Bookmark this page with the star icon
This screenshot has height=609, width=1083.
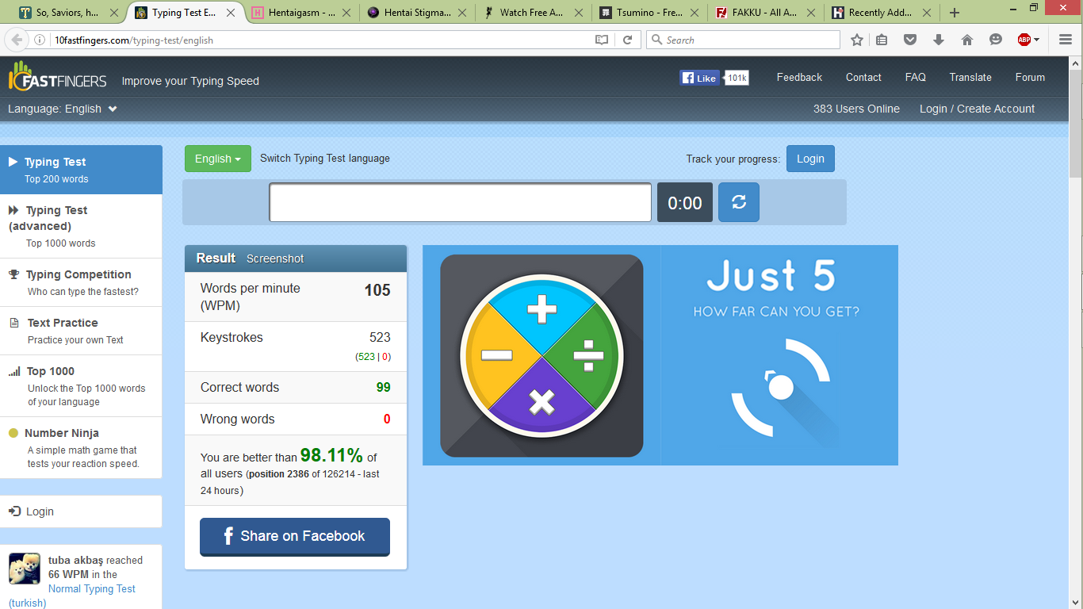point(856,40)
